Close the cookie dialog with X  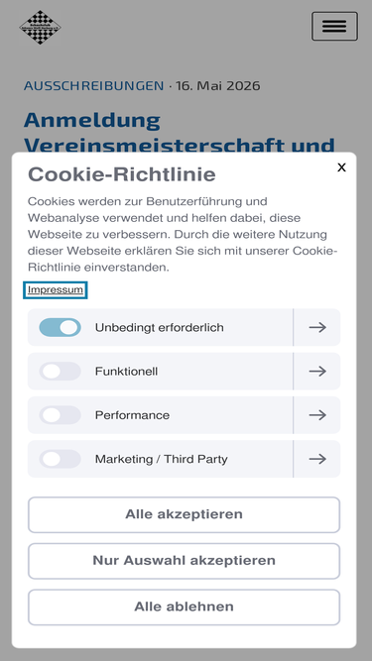tap(341, 167)
